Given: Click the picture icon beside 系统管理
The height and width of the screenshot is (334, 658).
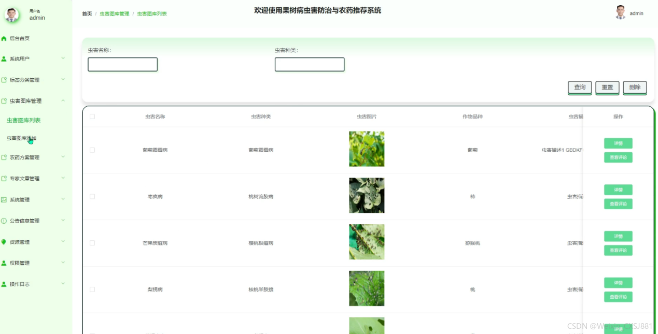Looking at the screenshot, I should 4,200.
